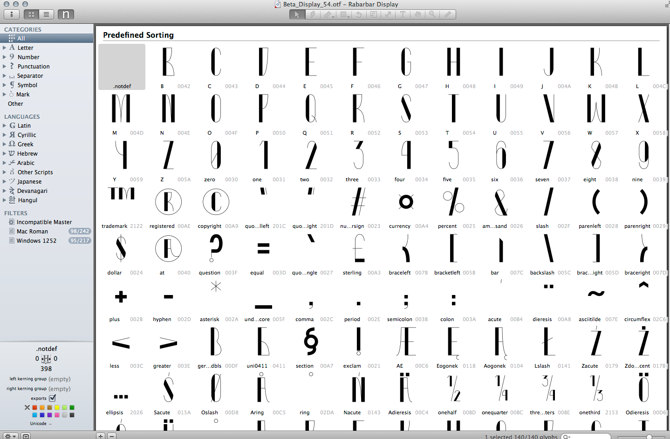Screen dimensions: 670x439
Task: Expand the Latin language group
Action: [x=4, y=125]
